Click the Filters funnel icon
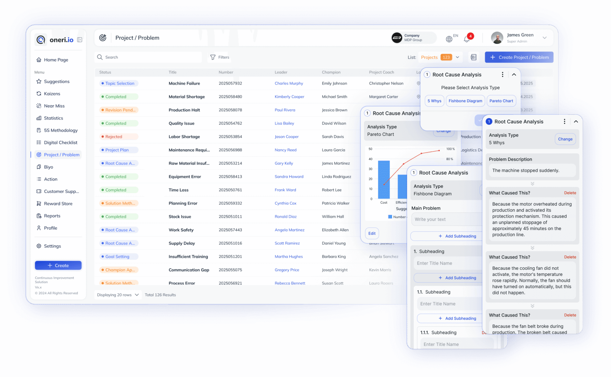 [x=213, y=57]
